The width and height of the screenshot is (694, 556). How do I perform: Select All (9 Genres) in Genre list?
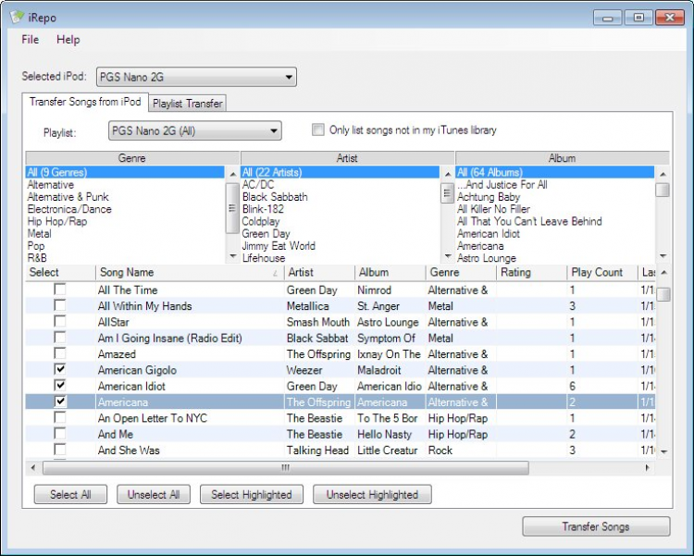125,172
